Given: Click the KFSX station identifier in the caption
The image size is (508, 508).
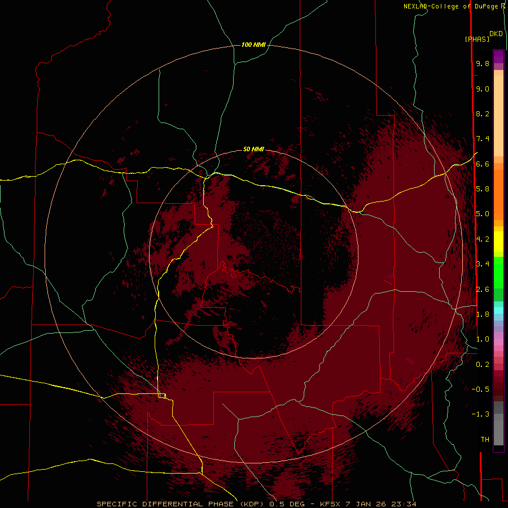Looking at the screenshot, I should pos(330,504).
